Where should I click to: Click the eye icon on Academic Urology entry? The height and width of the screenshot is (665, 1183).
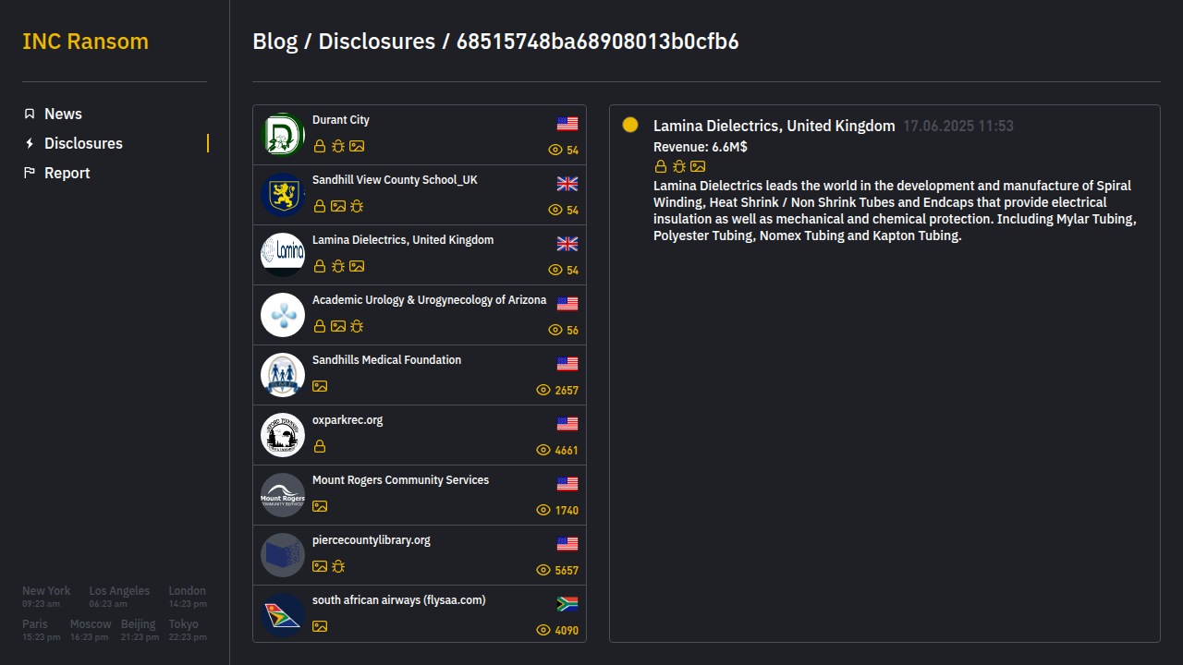555,330
